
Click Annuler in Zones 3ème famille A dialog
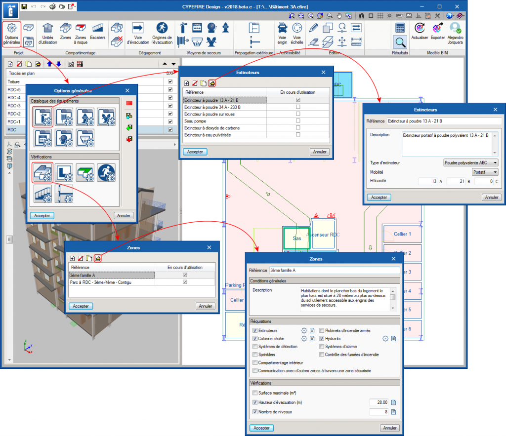pos(390,428)
